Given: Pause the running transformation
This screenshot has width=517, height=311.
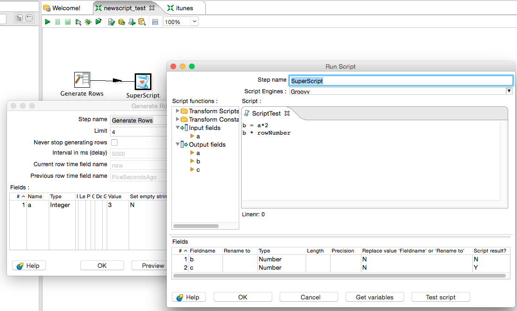Looking at the screenshot, I should tap(58, 22).
